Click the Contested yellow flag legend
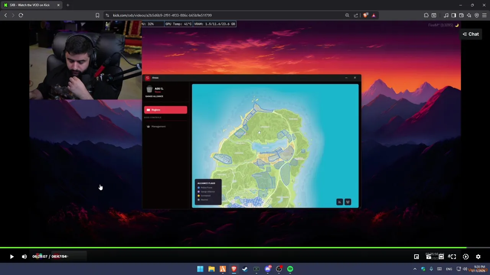 pyautogui.click(x=204, y=196)
